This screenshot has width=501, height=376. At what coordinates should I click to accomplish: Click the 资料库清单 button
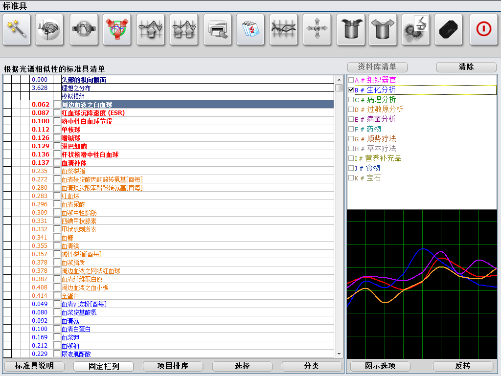point(377,66)
